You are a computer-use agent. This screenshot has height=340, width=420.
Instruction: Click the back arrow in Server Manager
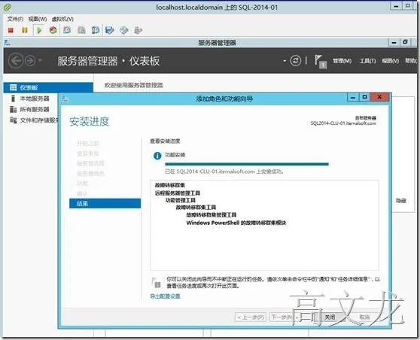point(15,61)
